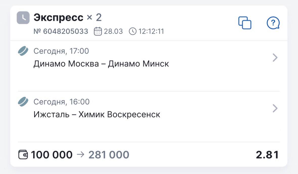Click the wallet icon near 100 000
Screen dimensions: 298x174
[24, 155]
